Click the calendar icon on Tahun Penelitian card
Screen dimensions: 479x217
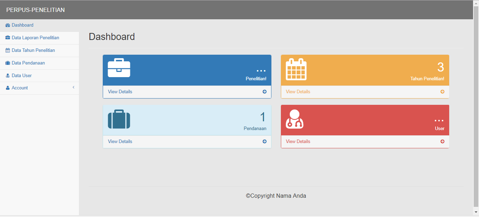pyautogui.click(x=296, y=69)
